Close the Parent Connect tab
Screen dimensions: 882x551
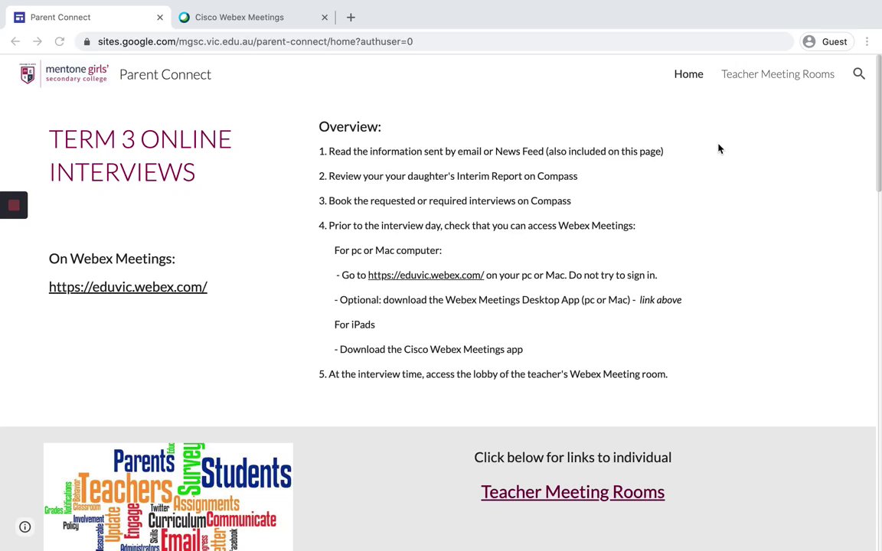click(x=160, y=18)
